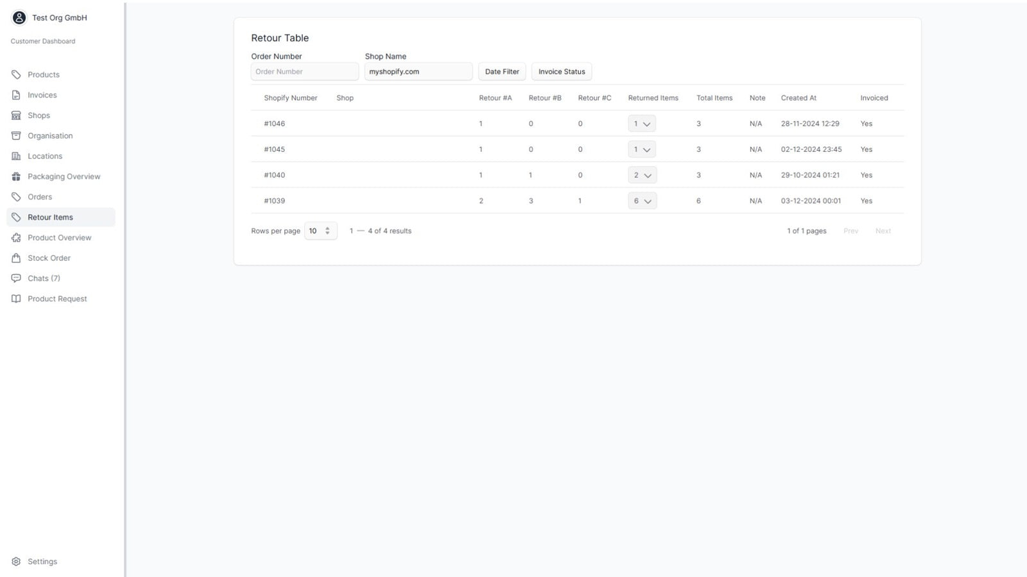
Task: Click the Locations building icon
Action: coord(16,156)
